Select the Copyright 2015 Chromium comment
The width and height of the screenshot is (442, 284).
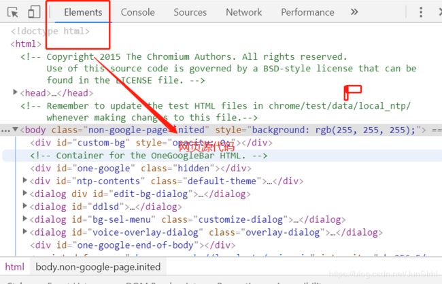218,69
